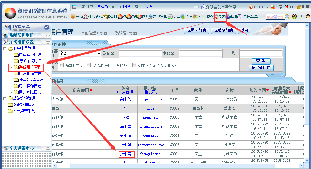This screenshot has height=169, width=311.
Task: Open the 帮助 help icon
Action: point(228,17)
